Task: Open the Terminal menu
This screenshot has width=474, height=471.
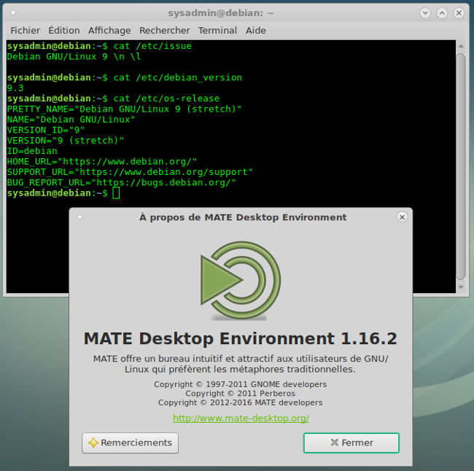Action: tap(217, 31)
